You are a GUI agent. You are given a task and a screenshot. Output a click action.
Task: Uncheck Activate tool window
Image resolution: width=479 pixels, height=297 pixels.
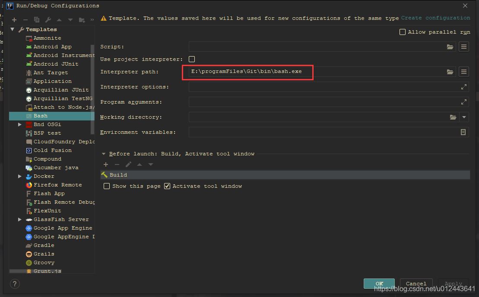coord(167,186)
